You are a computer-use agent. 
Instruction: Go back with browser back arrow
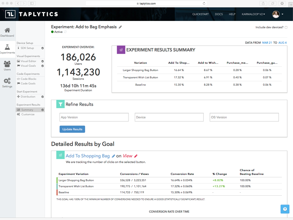tap(18, 3)
